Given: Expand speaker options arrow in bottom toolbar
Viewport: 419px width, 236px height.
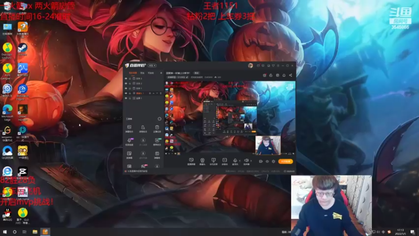Looking at the screenshot, I should [x=251, y=161].
